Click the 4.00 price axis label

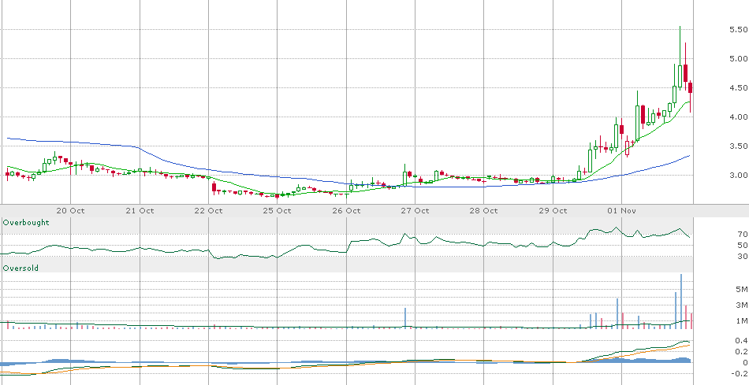tap(739, 117)
